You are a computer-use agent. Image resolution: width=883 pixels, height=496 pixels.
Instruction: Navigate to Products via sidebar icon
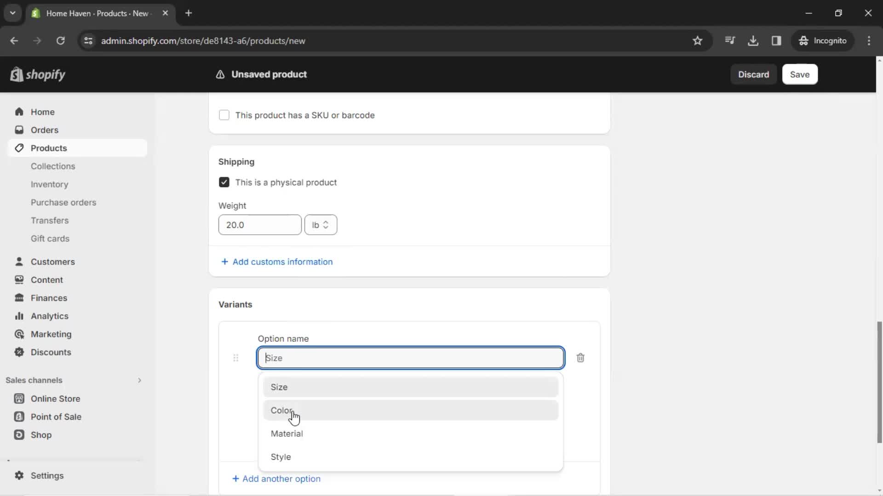[18, 148]
